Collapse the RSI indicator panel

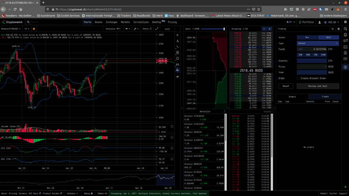pyautogui.click(x=172, y=159)
